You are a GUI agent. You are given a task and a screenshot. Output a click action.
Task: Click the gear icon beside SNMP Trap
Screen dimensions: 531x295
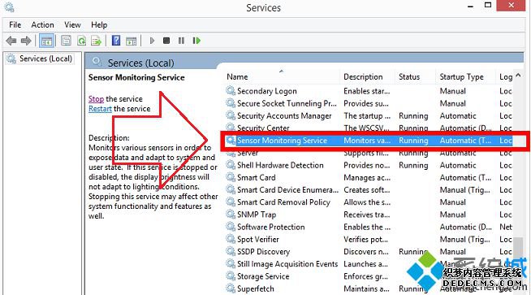pos(231,214)
